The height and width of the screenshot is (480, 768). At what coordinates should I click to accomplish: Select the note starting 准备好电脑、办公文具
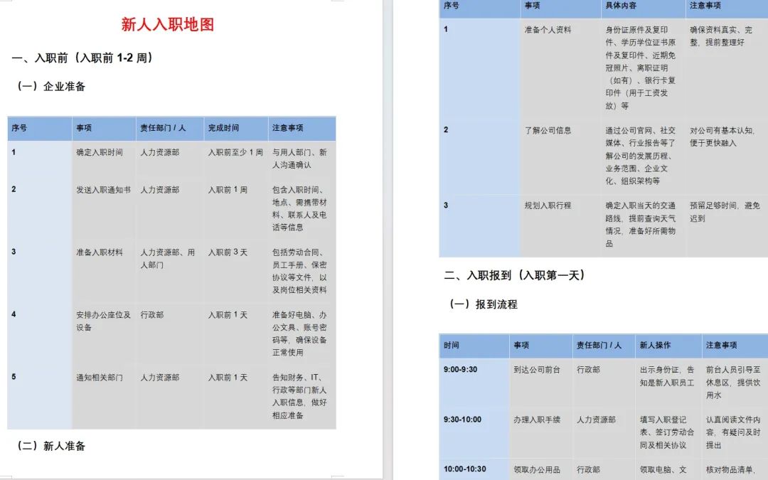click(299, 334)
